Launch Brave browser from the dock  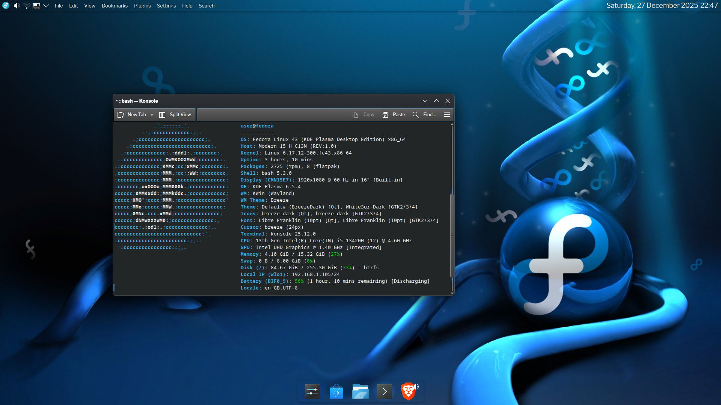click(x=409, y=391)
